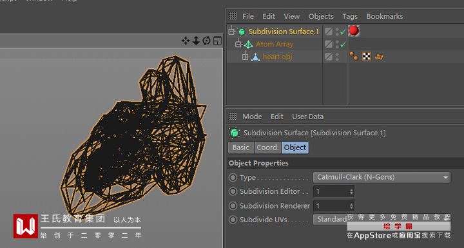This screenshot has height=248, width=464.
Task: Open the Tags menu
Action: coord(350,16)
